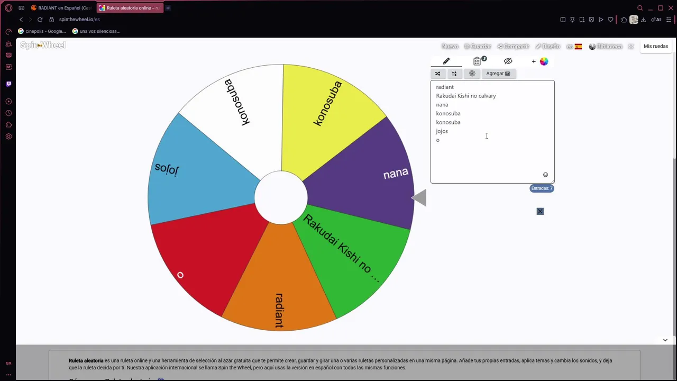Click Nuevo to create a new wheel
The height and width of the screenshot is (381, 677).
(x=450, y=47)
